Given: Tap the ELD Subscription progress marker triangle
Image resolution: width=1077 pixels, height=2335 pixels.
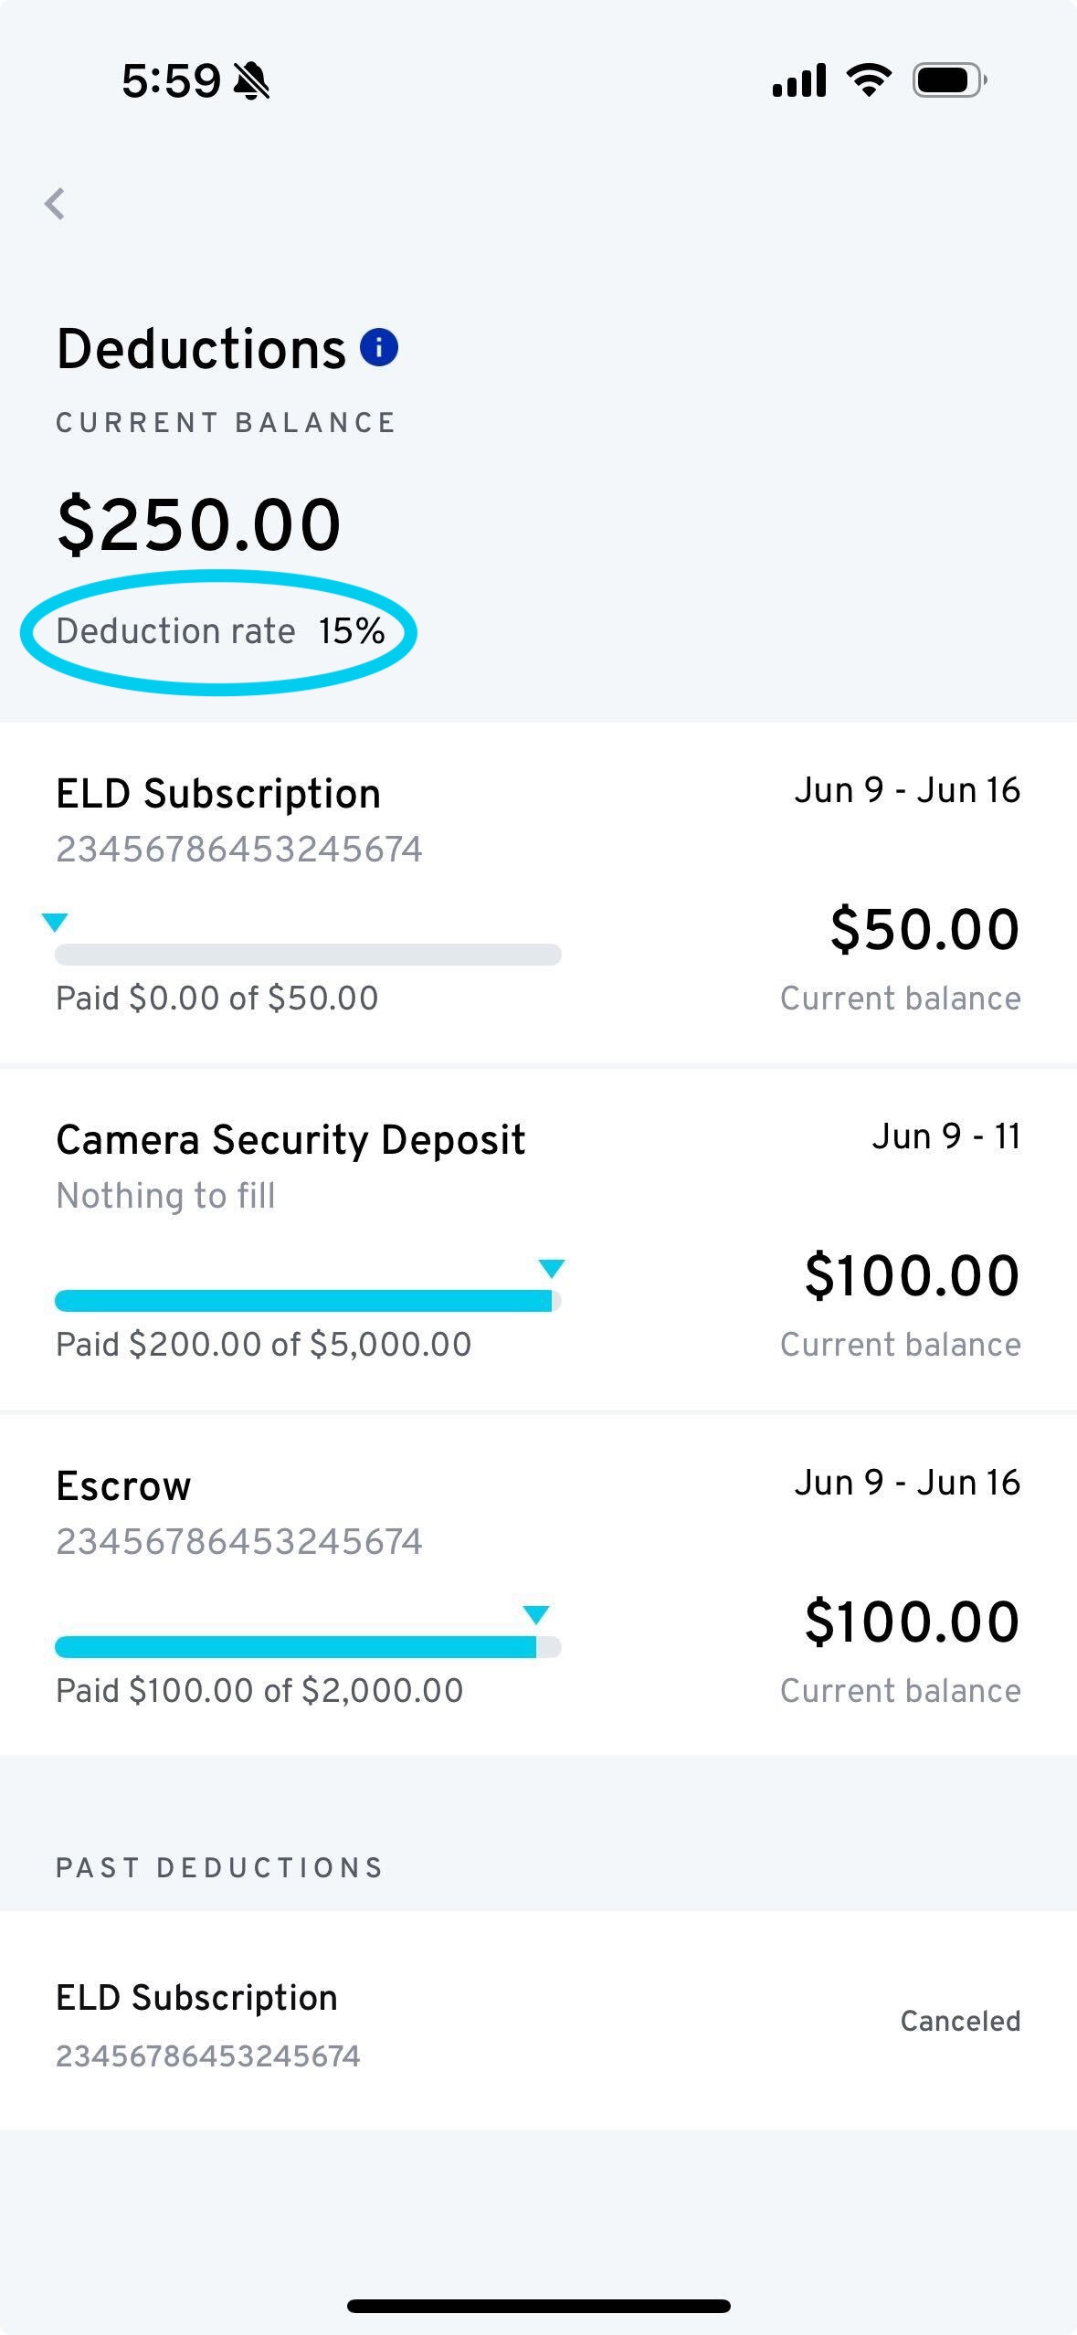Looking at the screenshot, I should tap(55, 923).
